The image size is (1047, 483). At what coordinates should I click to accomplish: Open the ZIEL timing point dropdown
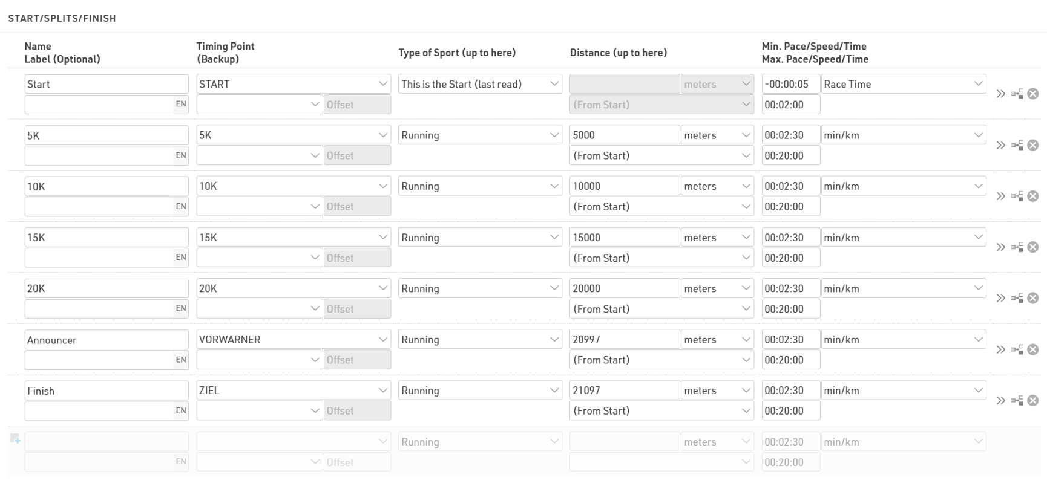click(294, 391)
